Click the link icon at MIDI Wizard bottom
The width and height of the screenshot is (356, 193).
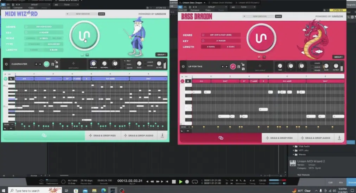[44, 135]
